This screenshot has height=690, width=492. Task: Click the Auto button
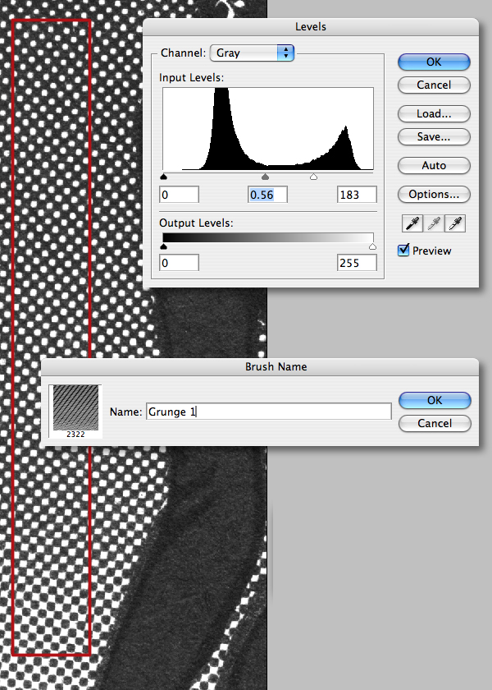pyautogui.click(x=434, y=165)
